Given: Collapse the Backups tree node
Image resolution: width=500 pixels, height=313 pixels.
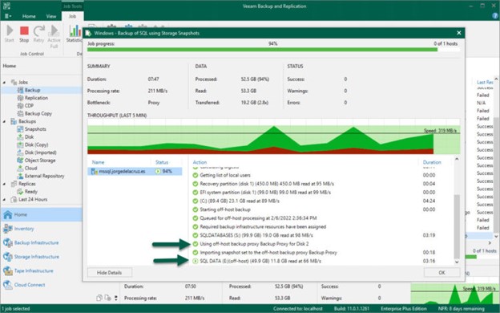Looking at the screenshot, I should coord(5,121).
